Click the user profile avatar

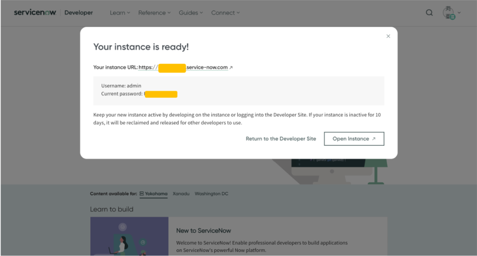[x=449, y=13]
